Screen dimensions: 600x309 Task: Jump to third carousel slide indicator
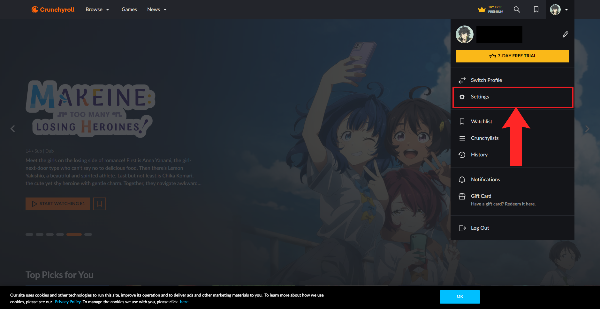[x=50, y=234]
